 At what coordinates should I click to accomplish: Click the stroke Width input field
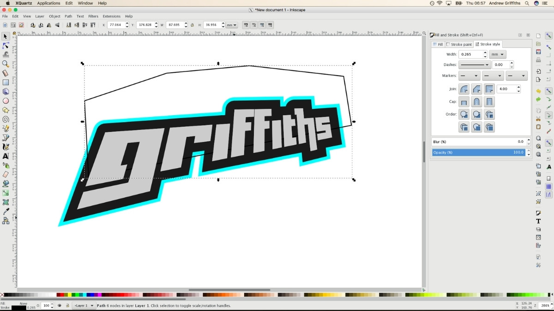[x=471, y=54]
